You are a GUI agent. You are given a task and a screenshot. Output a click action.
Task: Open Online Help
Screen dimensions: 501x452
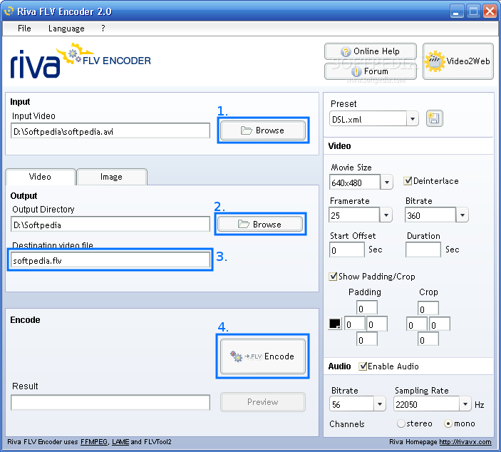point(371,51)
